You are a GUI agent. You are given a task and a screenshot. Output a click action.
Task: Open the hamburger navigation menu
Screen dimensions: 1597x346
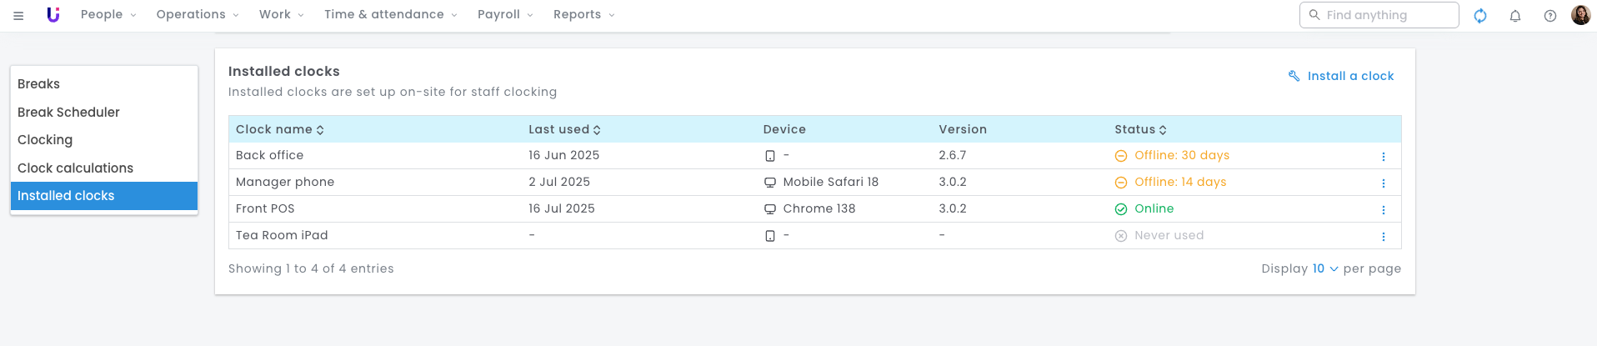[x=18, y=15]
